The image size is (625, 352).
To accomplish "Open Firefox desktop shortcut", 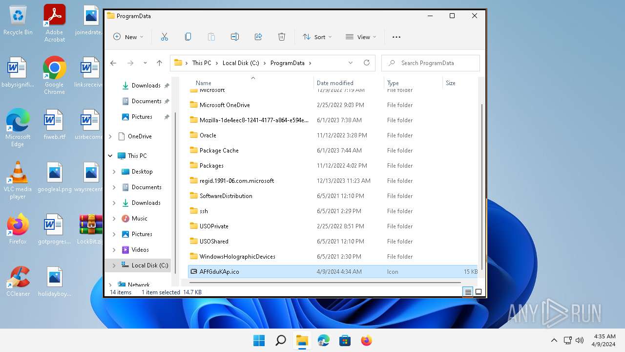I will click(x=18, y=229).
